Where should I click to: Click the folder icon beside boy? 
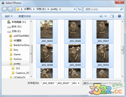pos(11,50)
